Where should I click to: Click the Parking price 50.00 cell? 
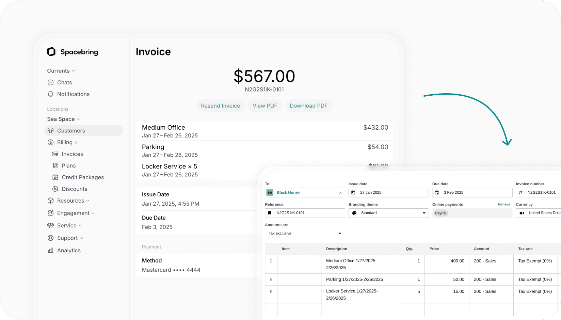click(x=447, y=279)
